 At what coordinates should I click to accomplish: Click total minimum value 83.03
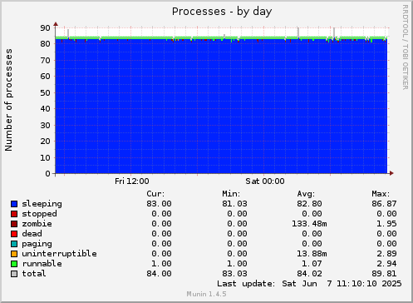click(x=234, y=274)
